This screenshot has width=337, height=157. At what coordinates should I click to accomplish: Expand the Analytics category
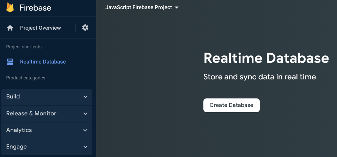(47, 130)
